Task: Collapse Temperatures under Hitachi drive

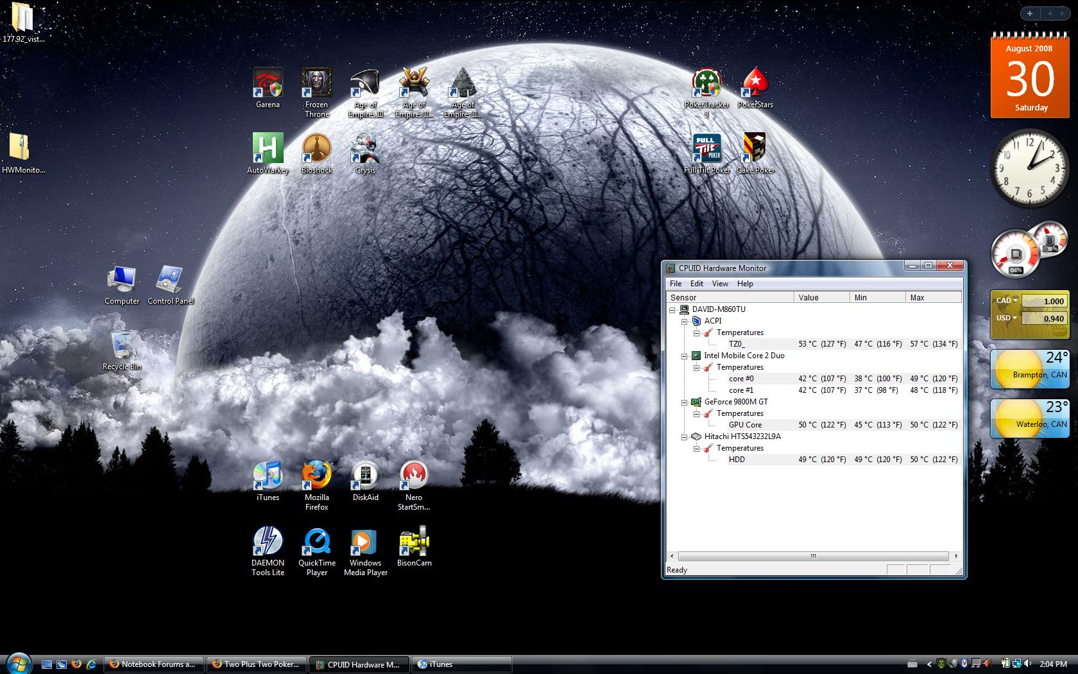Action: pos(696,448)
